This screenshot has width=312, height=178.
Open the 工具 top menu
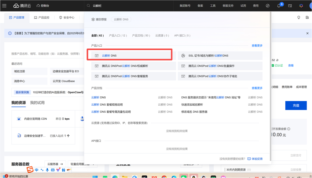coord(213,6)
